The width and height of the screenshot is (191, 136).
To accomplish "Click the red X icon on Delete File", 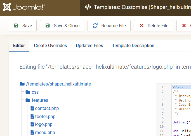I will coord(142,26).
